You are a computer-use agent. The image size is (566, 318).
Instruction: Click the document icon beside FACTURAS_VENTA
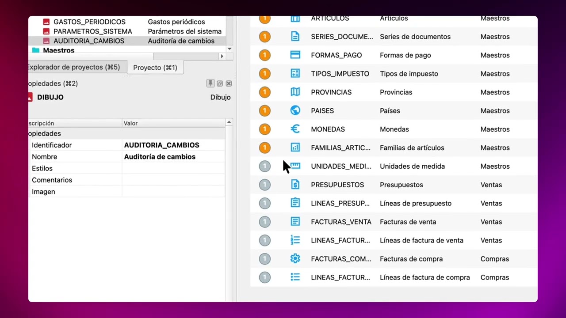pyautogui.click(x=295, y=222)
